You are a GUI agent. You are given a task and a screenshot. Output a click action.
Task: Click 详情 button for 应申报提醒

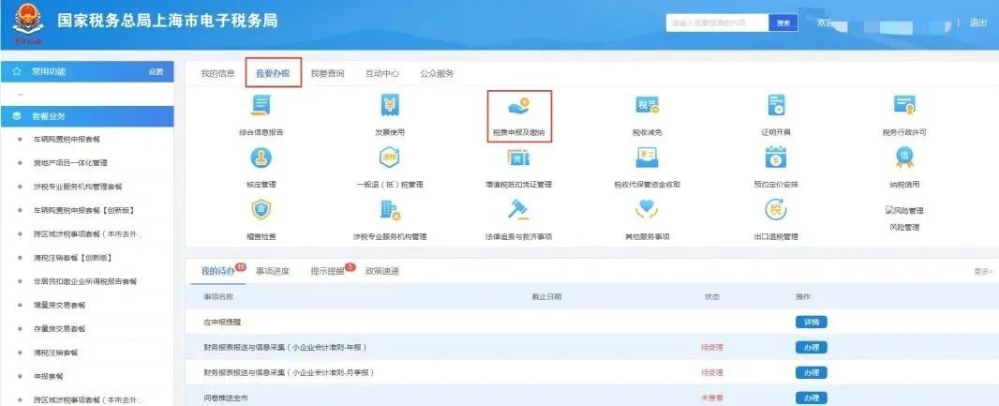pos(811,322)
